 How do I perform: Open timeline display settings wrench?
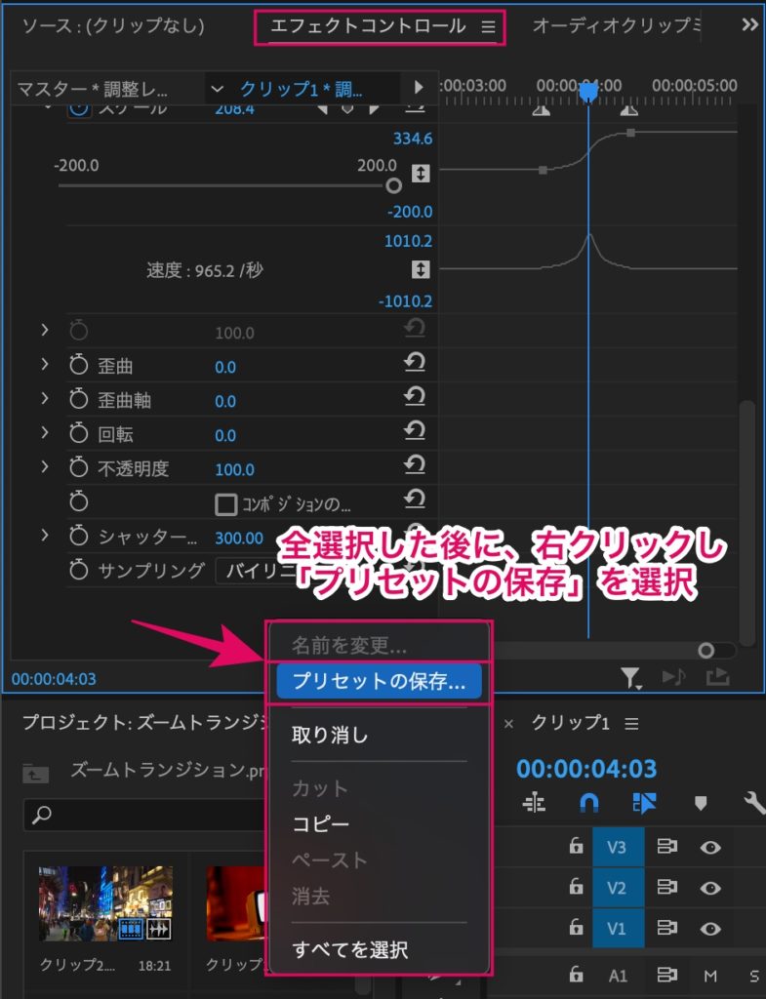coord(754,804)
